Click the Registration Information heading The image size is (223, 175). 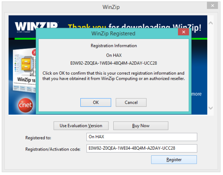(114, 46)
